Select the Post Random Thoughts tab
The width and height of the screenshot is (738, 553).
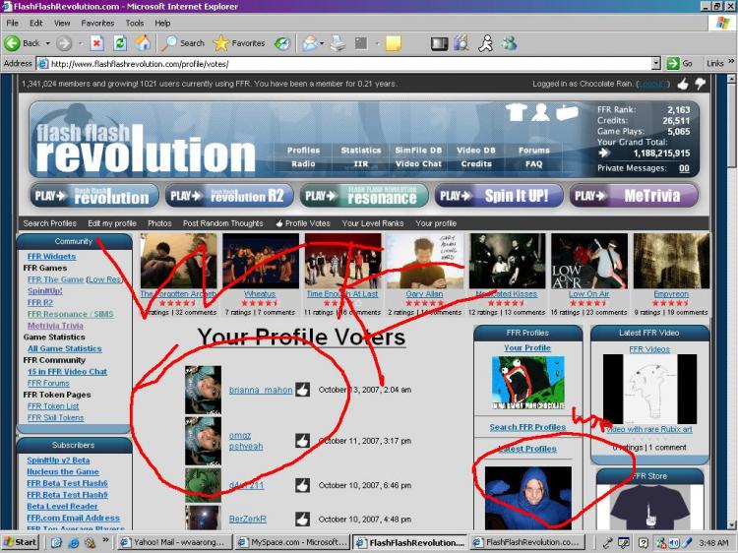click(223, 223)
